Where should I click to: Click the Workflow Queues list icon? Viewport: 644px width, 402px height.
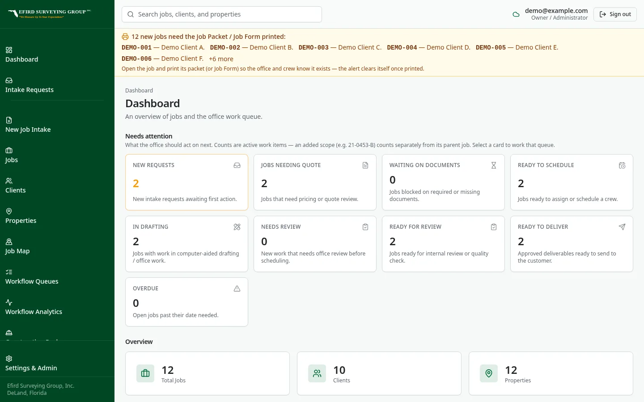pyautogui.click(x=9, y=272)
